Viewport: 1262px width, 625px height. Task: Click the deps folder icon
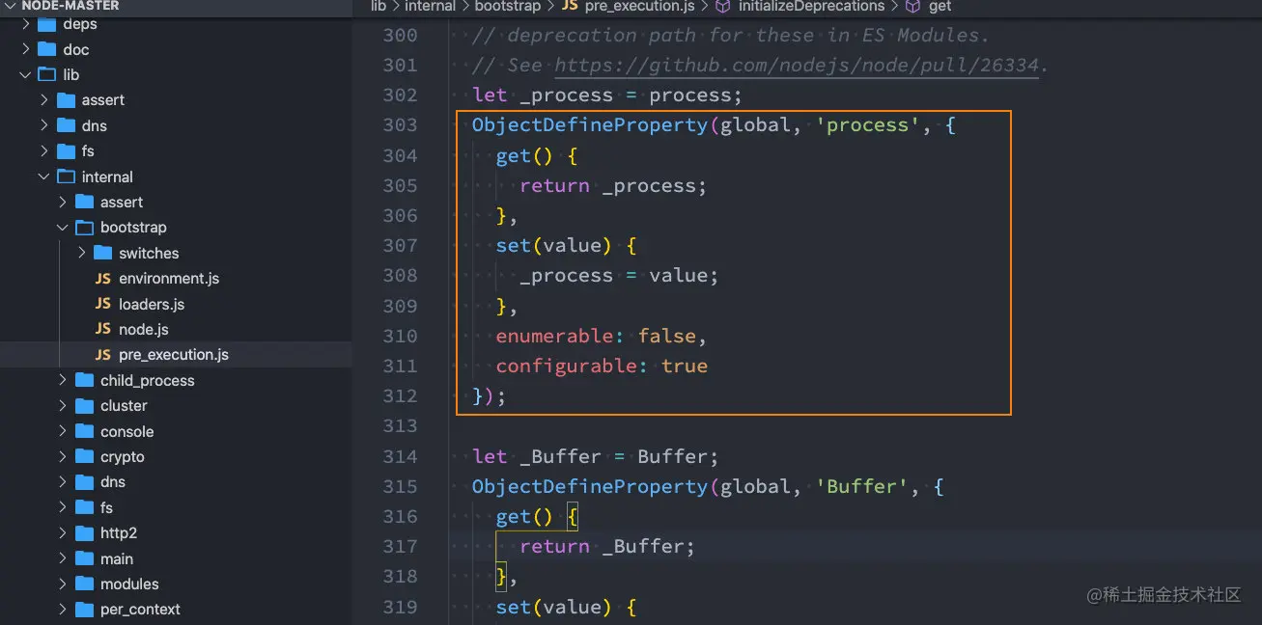46,24
